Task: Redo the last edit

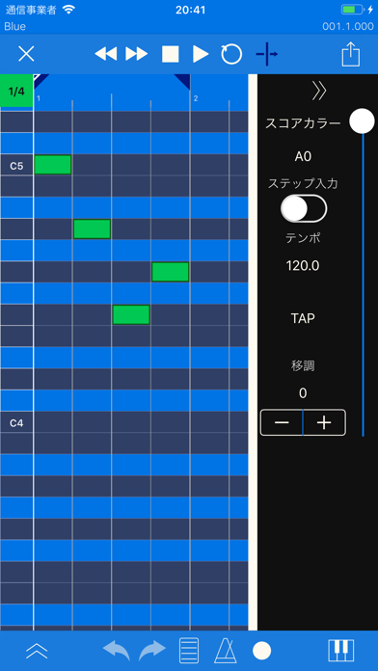Action: pos(152,651)
